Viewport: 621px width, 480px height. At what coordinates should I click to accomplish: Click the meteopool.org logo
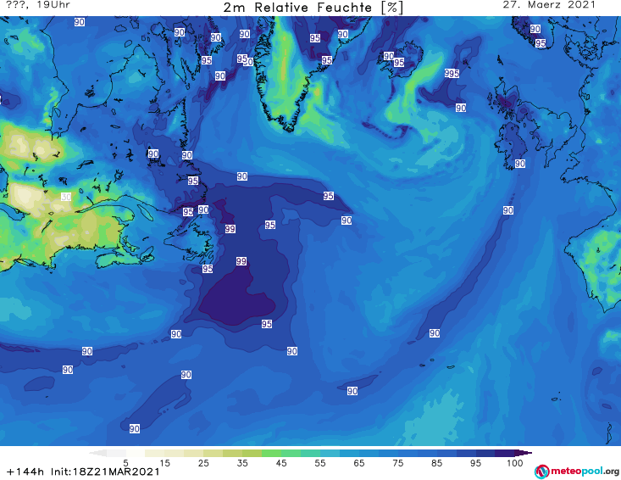(x=577, y=472)
